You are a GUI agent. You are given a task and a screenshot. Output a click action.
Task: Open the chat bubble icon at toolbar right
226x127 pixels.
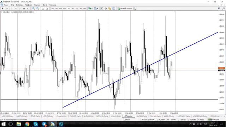pyautogui.click(x=223, y=8)
